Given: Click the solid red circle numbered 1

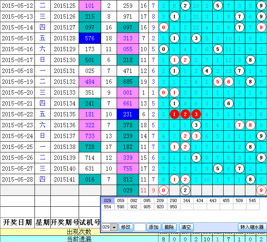Looking at the screenshot, I should coord(175,114).
